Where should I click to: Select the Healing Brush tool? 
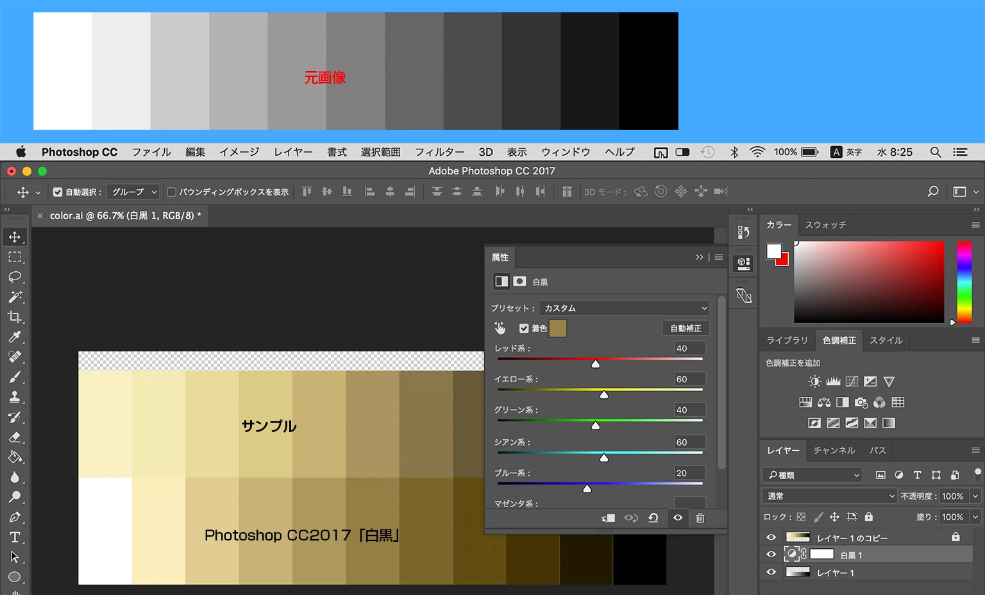pos(15,356)
